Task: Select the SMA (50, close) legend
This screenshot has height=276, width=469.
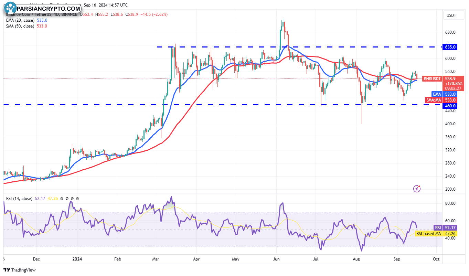Action: [20, 26]
